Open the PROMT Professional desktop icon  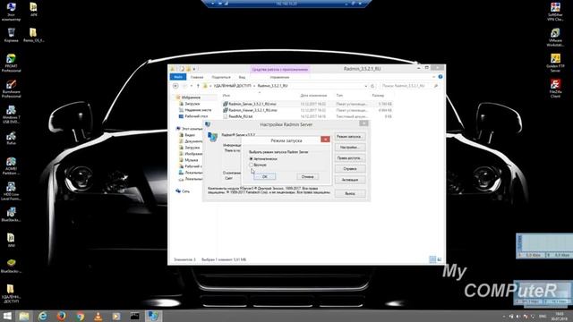pyautogui.click(x=11, y=63)
